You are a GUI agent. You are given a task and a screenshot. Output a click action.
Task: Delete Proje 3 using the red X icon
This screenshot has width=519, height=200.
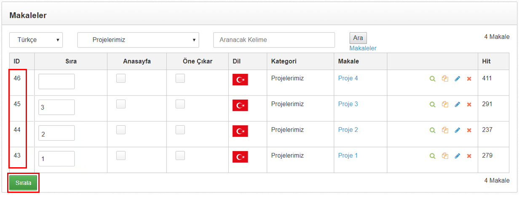tap(469, 104)
